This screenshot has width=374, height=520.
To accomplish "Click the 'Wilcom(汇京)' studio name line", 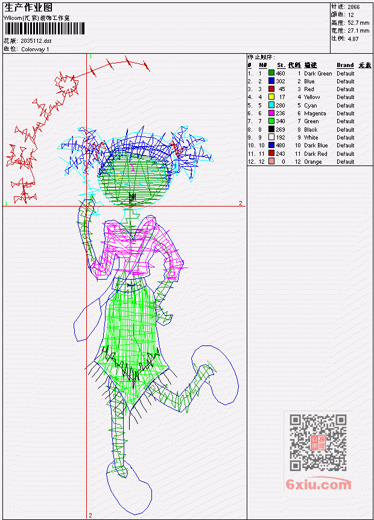I will pyautogui.click(x=36, y=18).
